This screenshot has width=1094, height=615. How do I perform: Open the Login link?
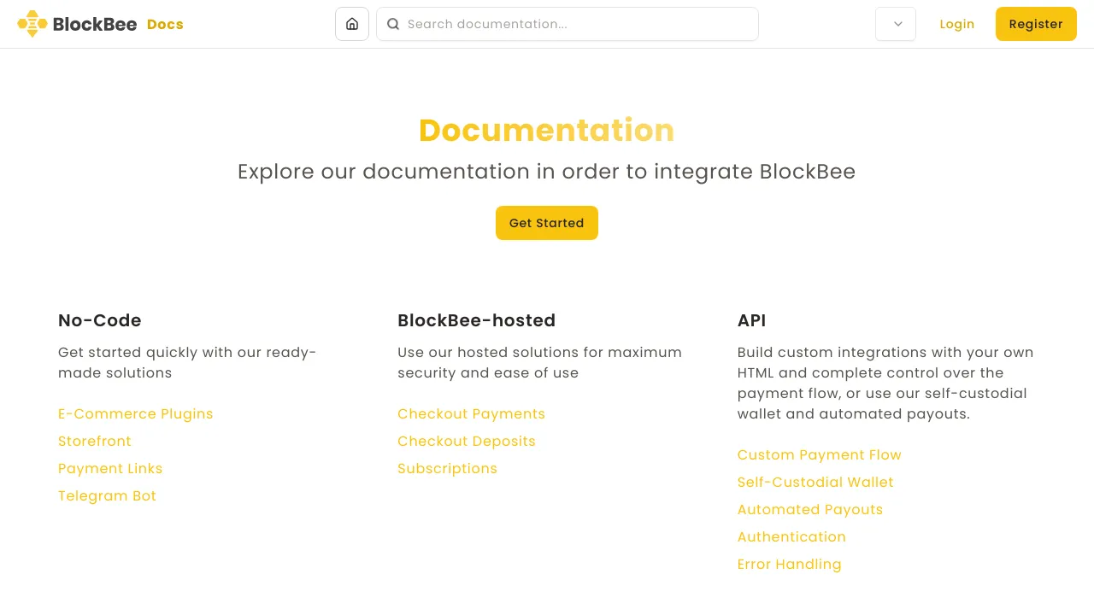957,24
